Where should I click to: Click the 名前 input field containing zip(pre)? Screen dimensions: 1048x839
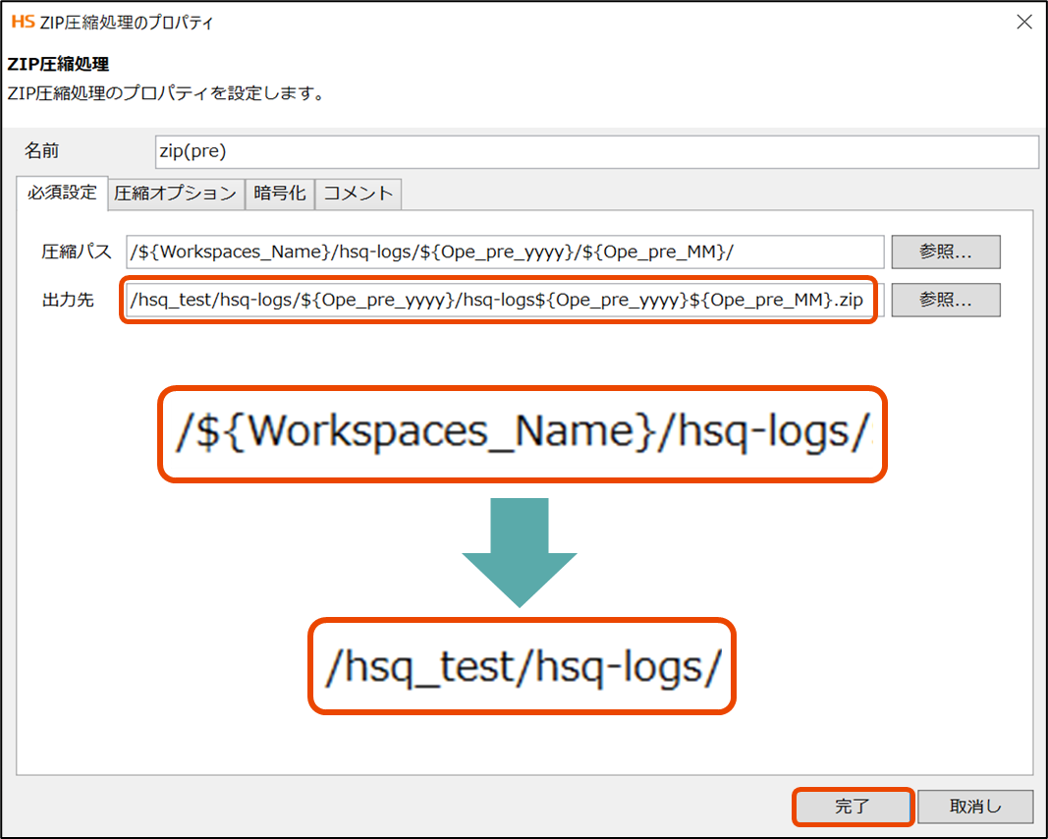tap(597, 151)
